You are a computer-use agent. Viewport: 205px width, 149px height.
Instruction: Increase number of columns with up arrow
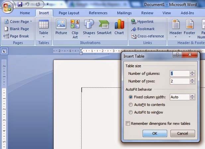tap(192, 72)
